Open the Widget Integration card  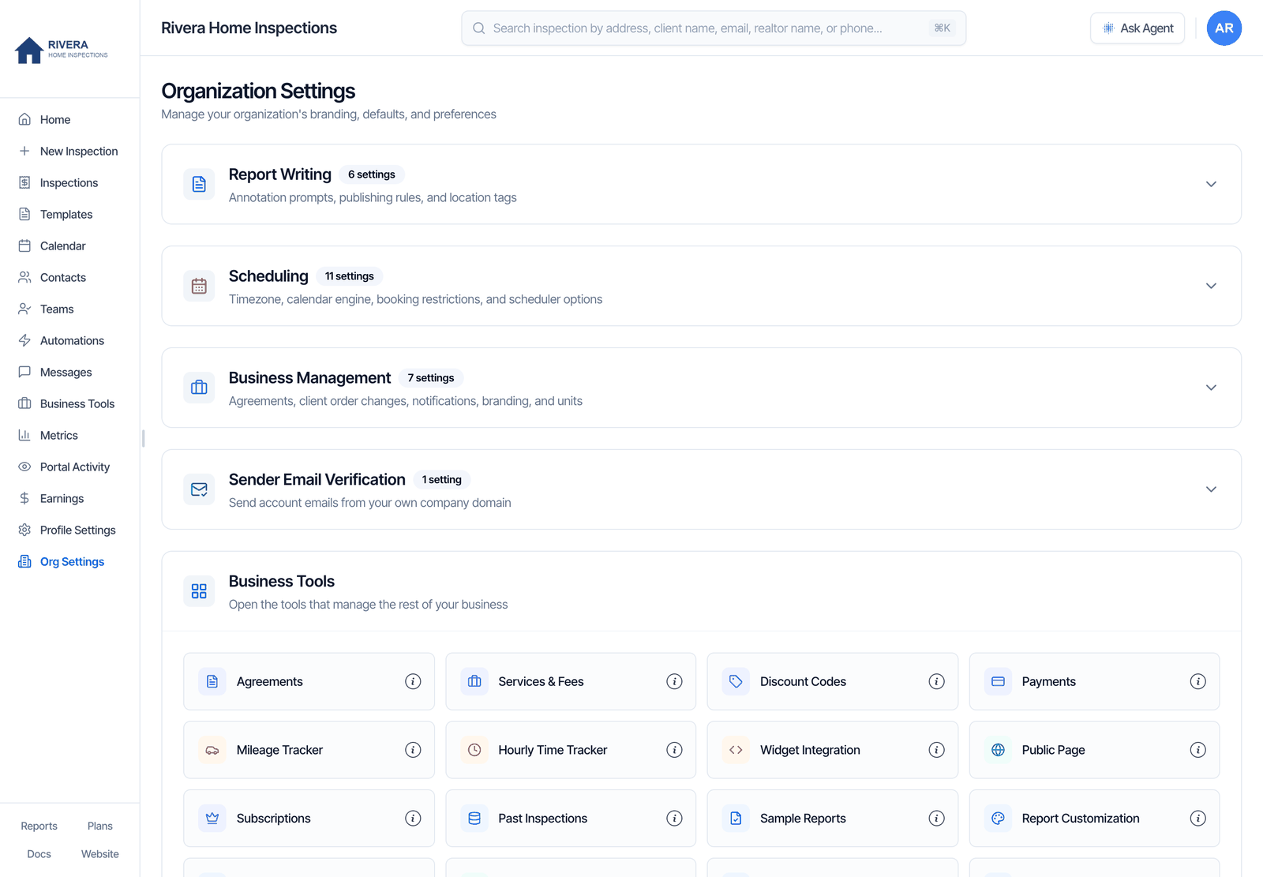click(x=833, y=750)
